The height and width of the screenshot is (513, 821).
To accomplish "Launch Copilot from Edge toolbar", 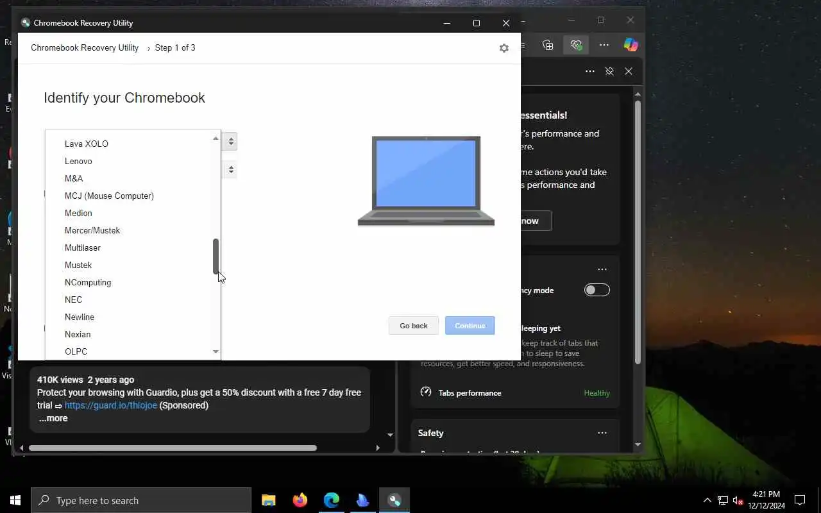I will click(x=631, y=45).
